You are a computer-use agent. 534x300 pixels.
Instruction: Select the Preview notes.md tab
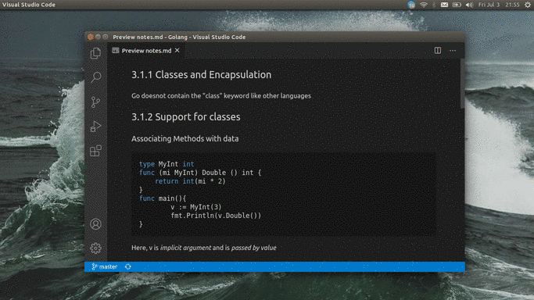pyautogui.click(x=146, y=50)
